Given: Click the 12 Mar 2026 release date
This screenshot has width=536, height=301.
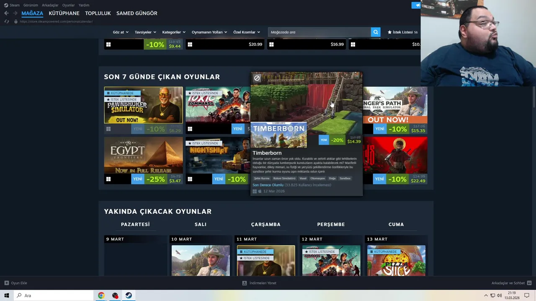Looking at the screenshot, I should (274, 191).
